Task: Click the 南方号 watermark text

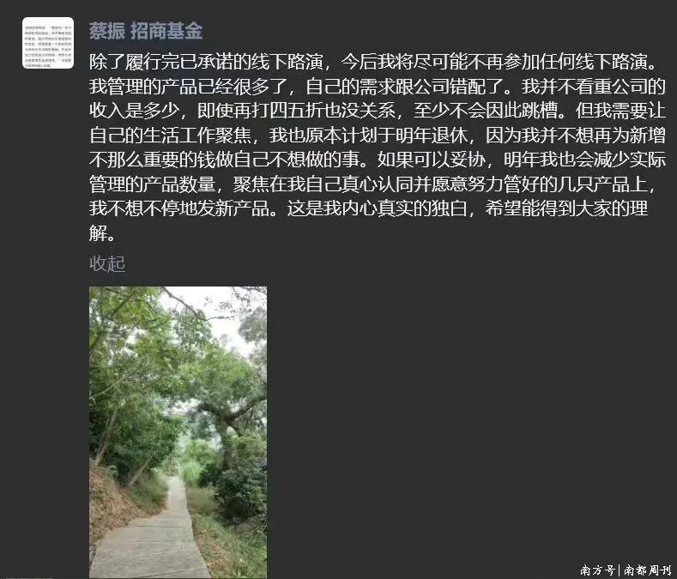Action: [x=597, y=570]
